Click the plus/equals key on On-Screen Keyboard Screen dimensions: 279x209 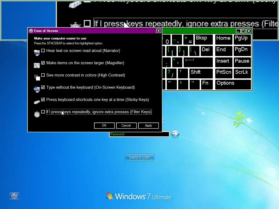(188, 39)
